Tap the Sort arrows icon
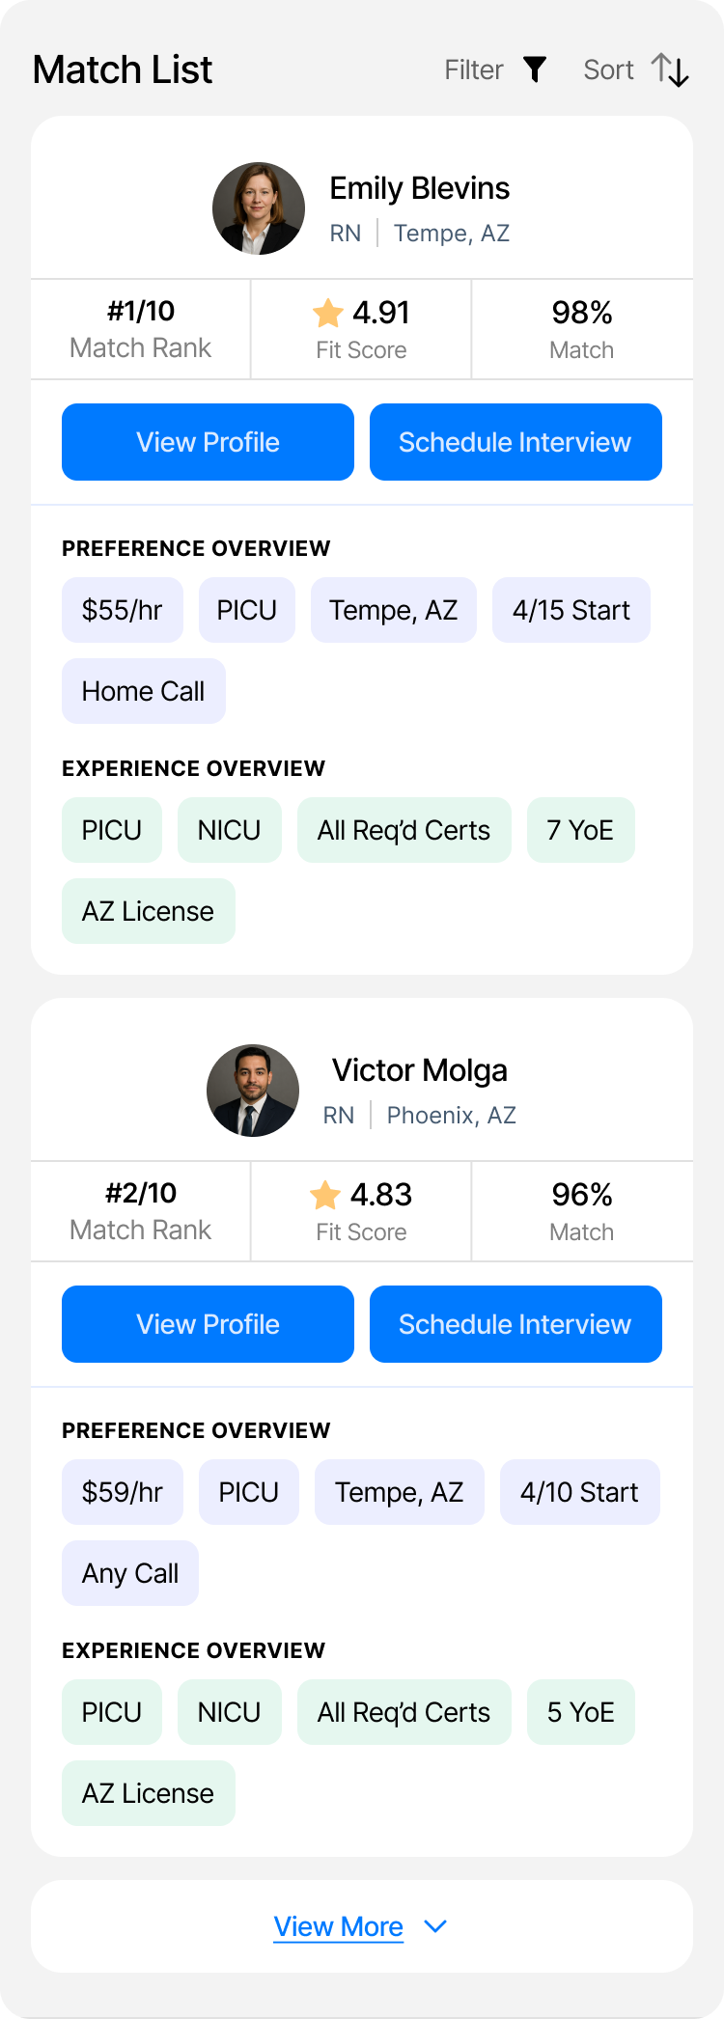Screen dimensions: 724x2019 point(670,69)
